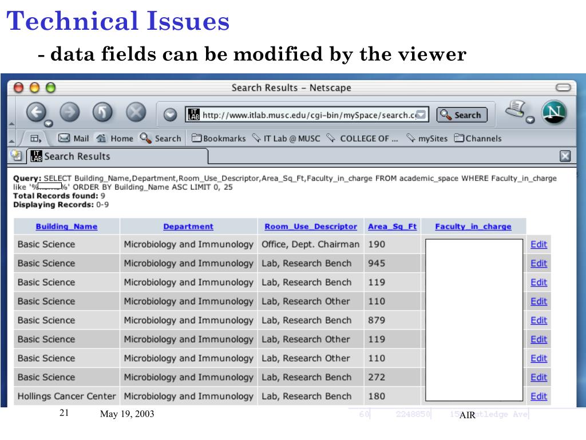Open the Channels bookmark folder

478,139
